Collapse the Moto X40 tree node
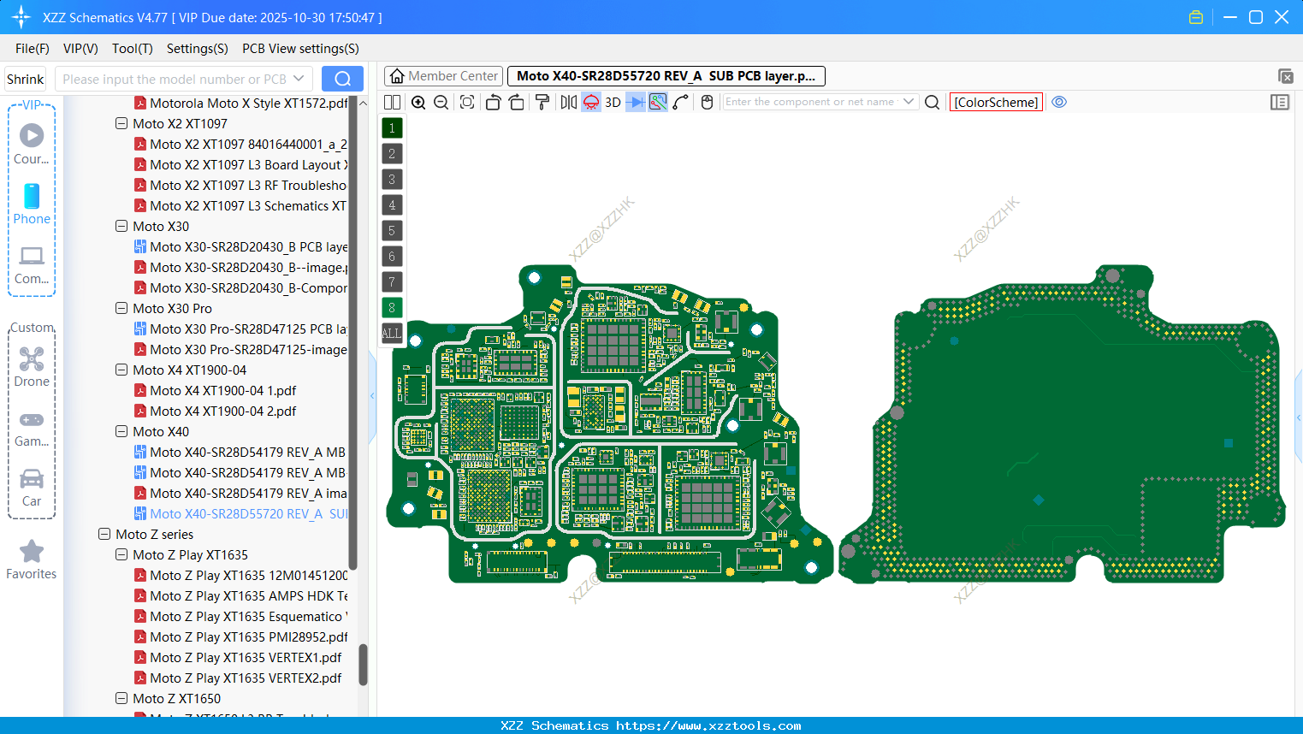 121,431
